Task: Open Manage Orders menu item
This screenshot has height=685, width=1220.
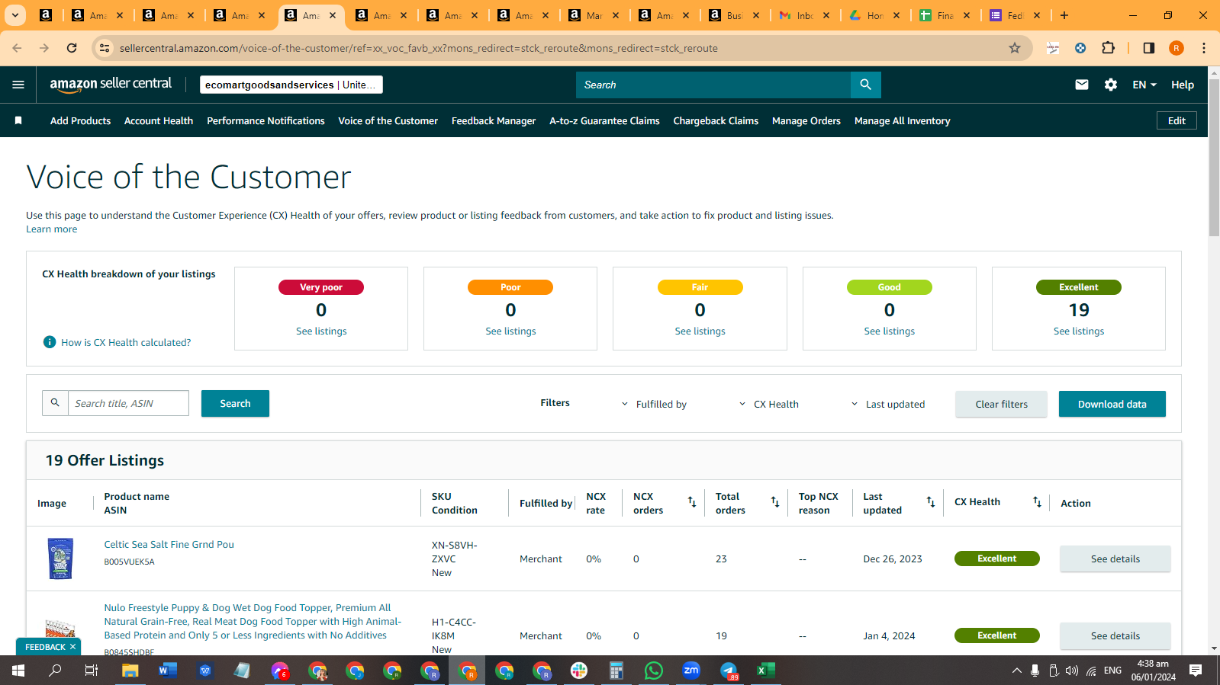Action: click(806, 120)
